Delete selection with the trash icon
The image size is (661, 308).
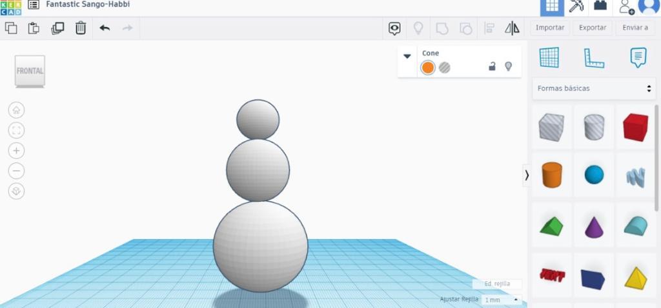(x=81, y=28)
